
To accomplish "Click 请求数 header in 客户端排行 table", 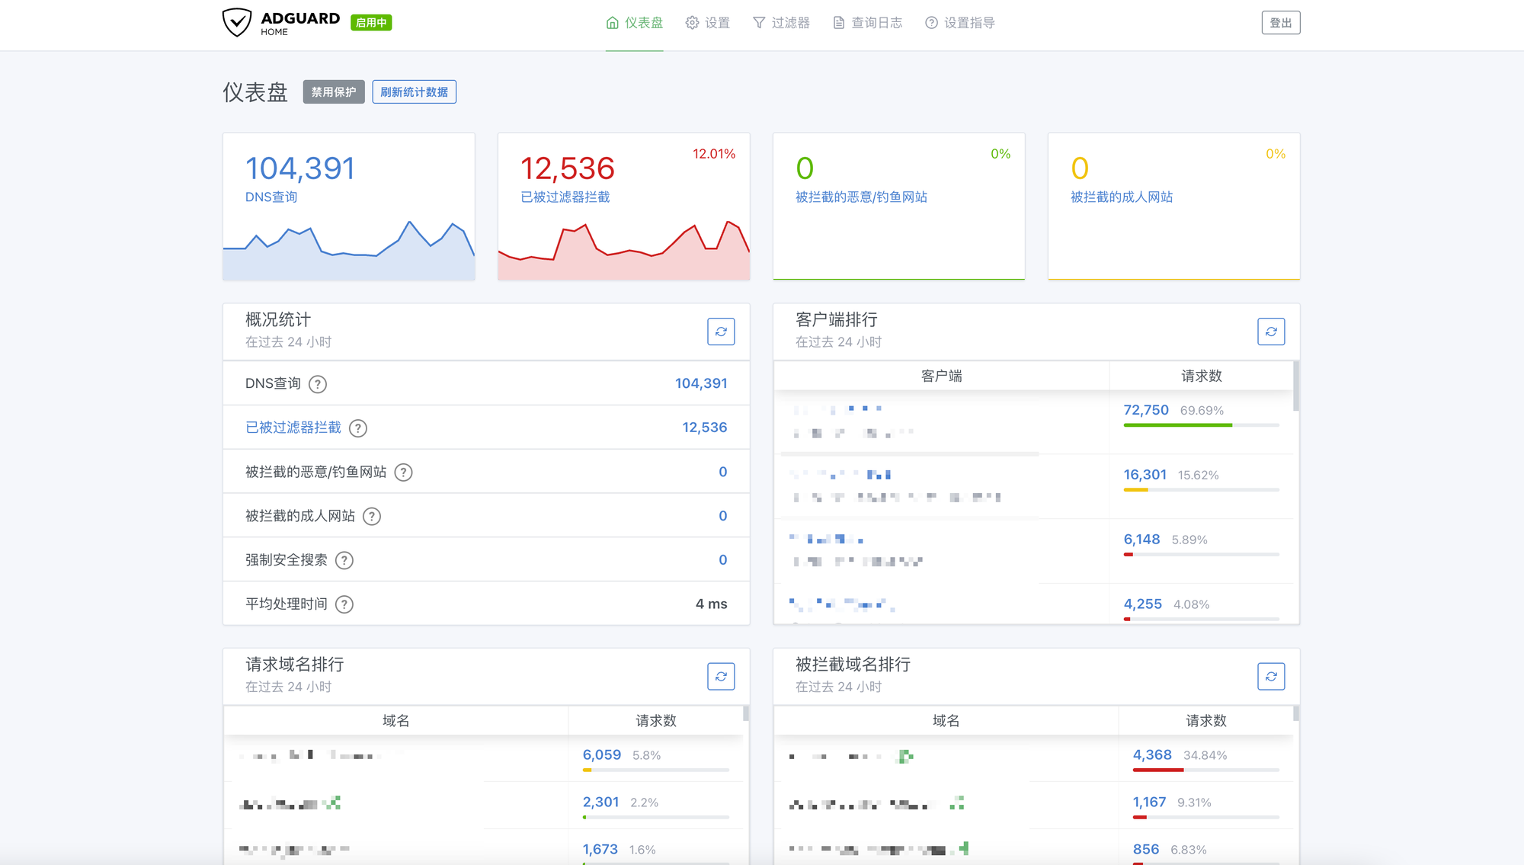I will [1202, 376].
